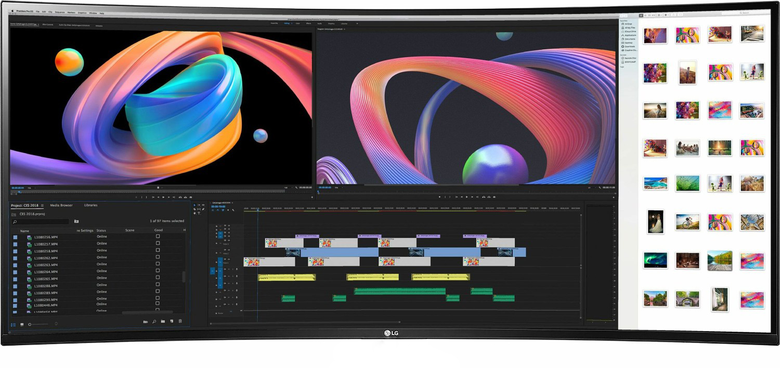Open the Libraries tab
Image resolution: width=780 pixels, height=368 pixels.
pyautogui.click(x=90, y=206)
